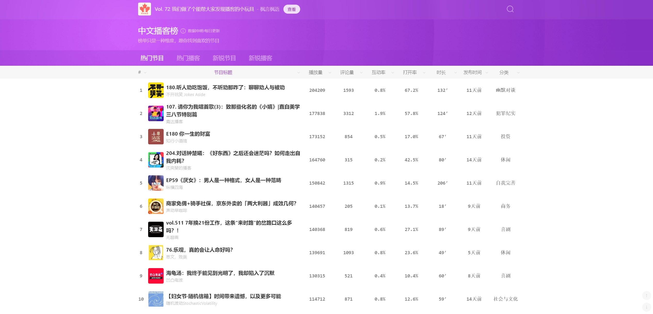Sort by 互动率 column chevron
Image resolution: width=653 pixels, height=314 pixels.
click(x=393, y=73)
